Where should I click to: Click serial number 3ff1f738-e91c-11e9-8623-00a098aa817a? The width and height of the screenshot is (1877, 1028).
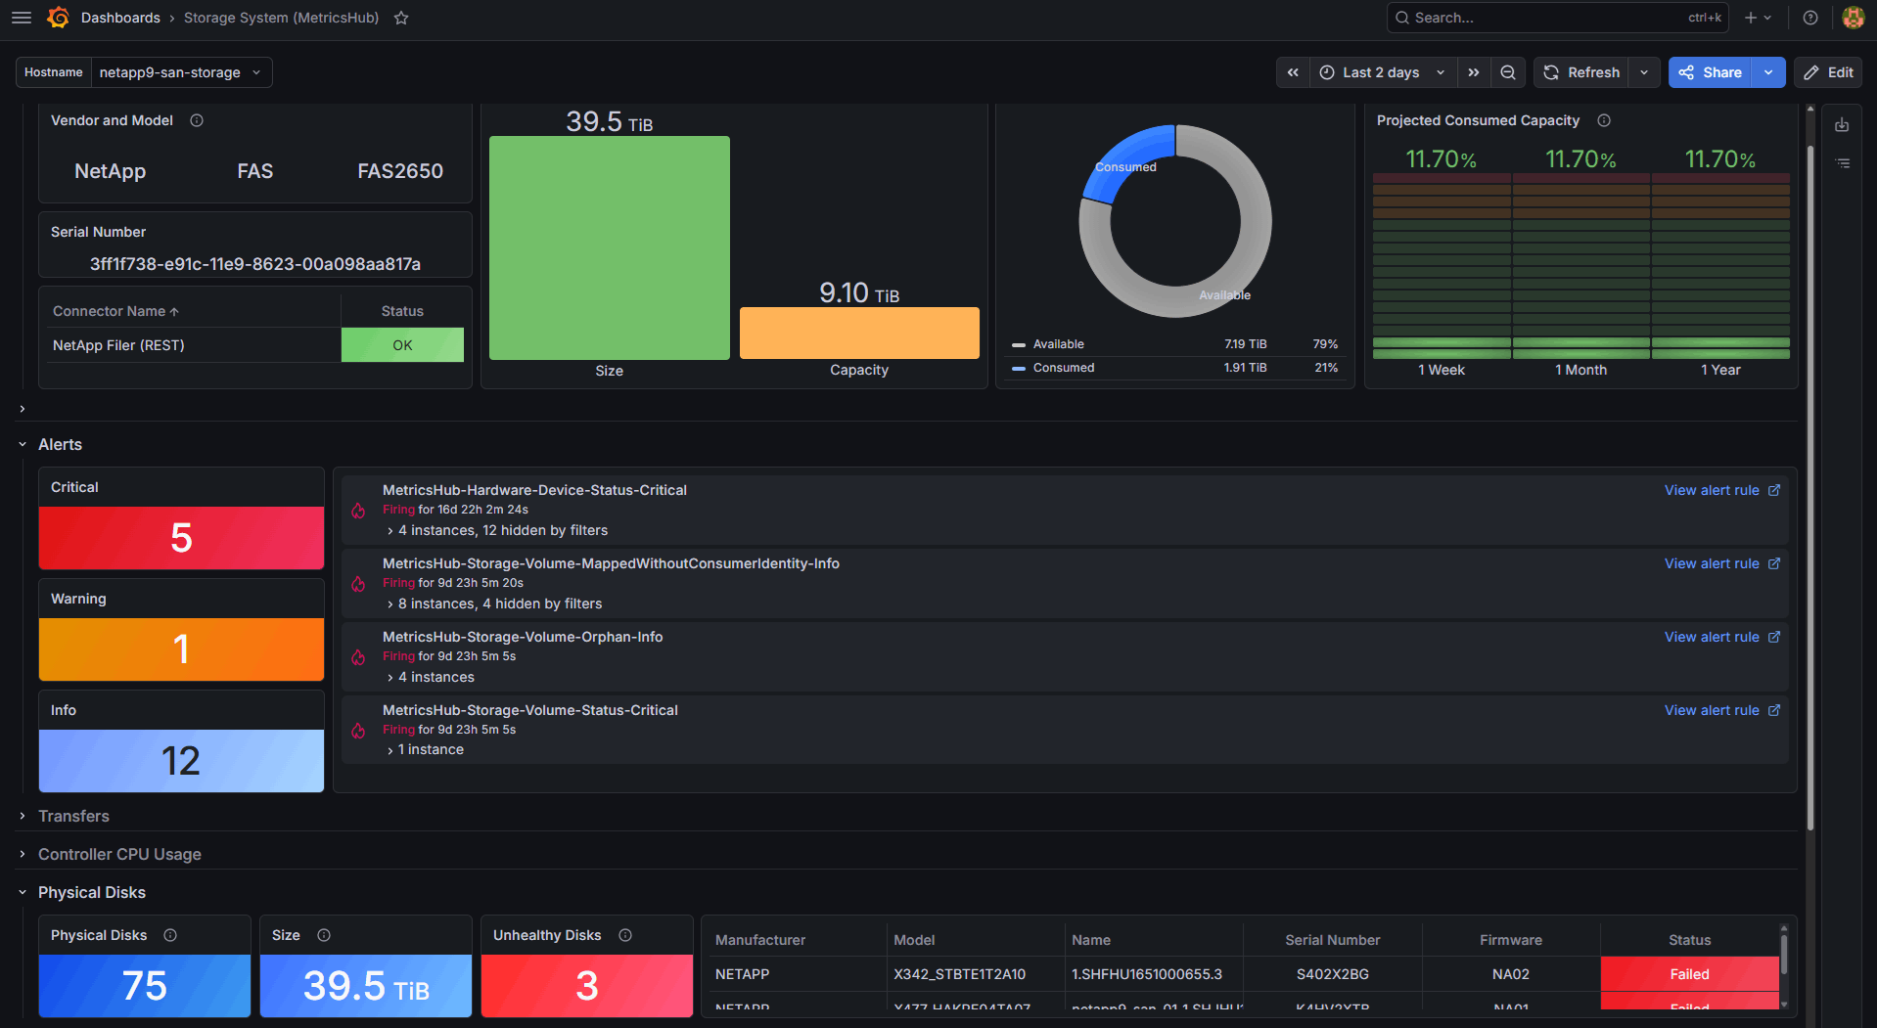coord(255,264)
